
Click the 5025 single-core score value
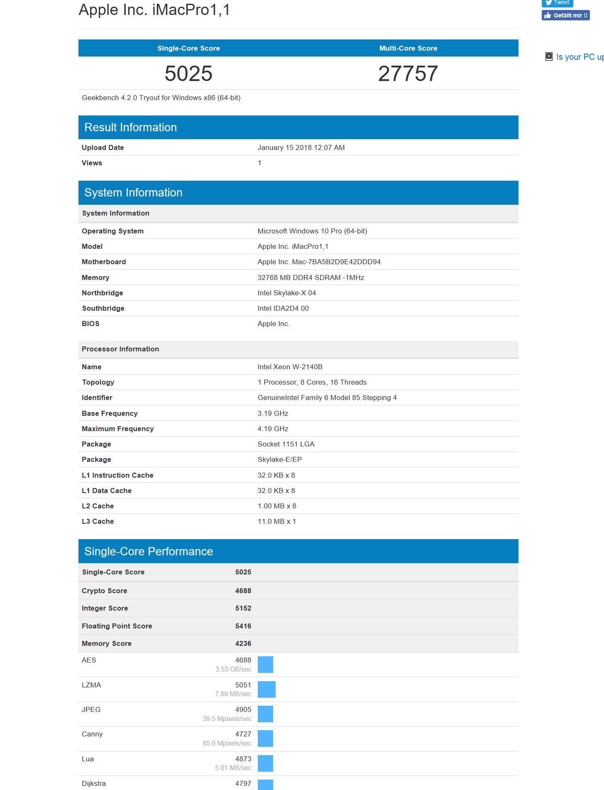point(188,74)
